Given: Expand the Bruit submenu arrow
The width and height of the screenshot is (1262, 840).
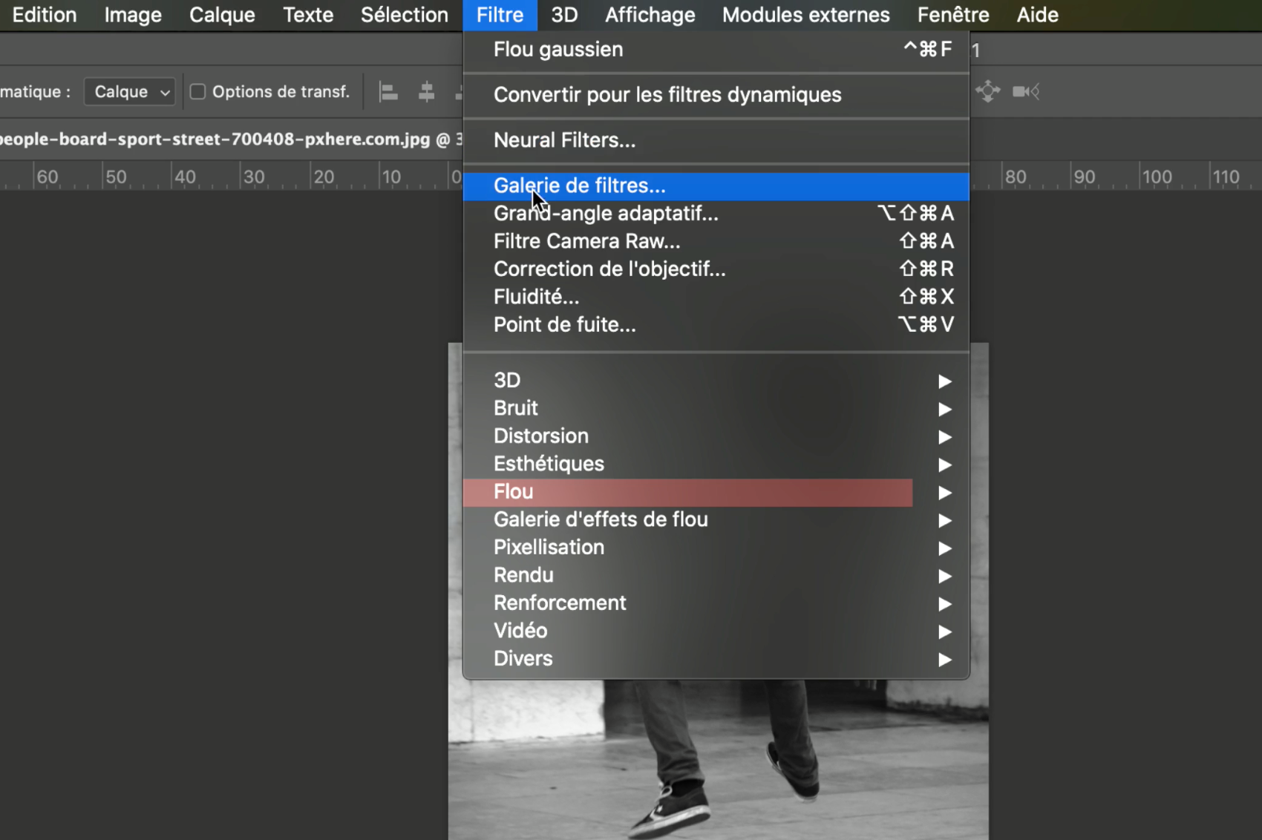Looking at the screenshot, I should (944, 409).
